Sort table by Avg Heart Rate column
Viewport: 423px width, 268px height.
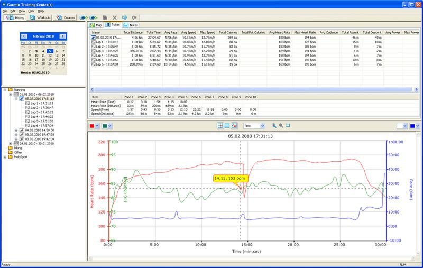280,32
